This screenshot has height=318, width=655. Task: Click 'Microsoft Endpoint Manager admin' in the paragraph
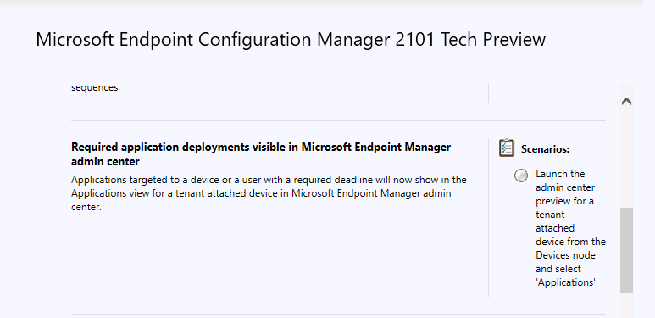coord(371,194)
